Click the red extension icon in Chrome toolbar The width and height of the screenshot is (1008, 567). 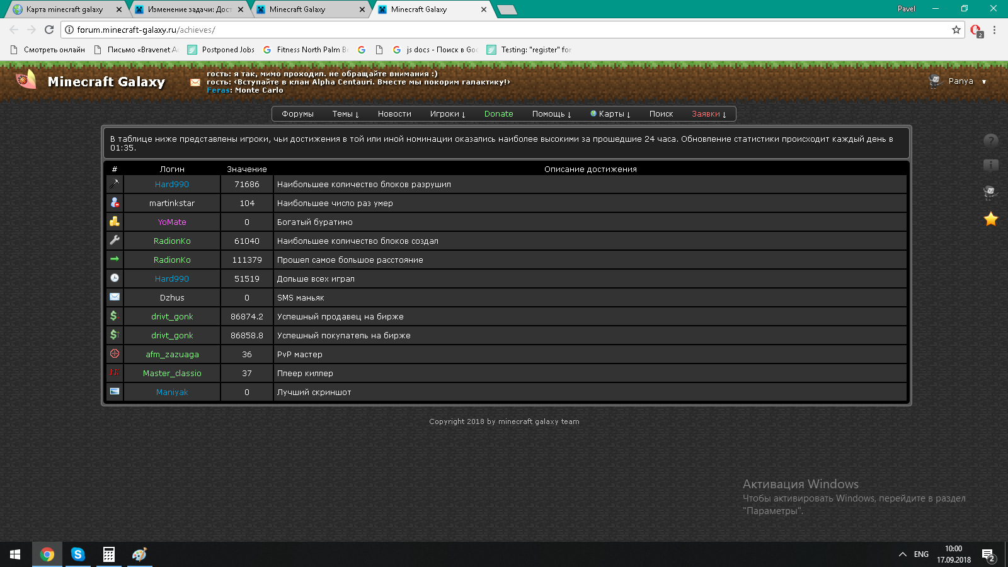[x=976, y=30]
